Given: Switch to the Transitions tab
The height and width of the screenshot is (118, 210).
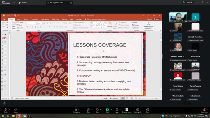Looking at the screenshot, I should [35, 19].
